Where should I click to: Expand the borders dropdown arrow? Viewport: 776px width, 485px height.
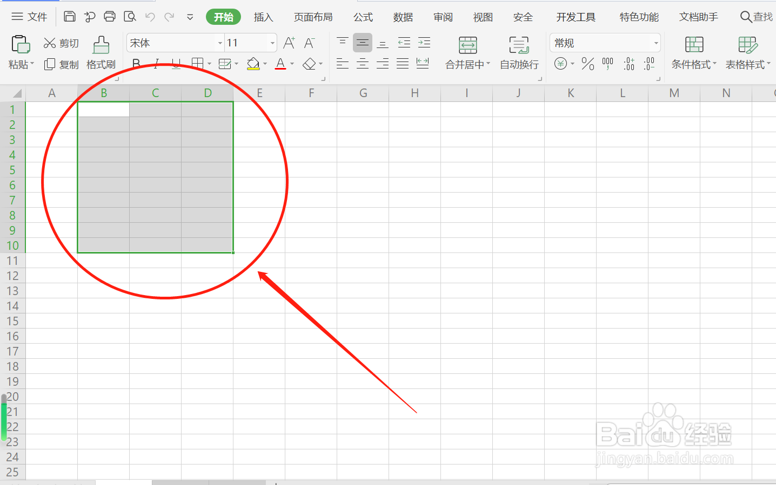click(210, 64)
